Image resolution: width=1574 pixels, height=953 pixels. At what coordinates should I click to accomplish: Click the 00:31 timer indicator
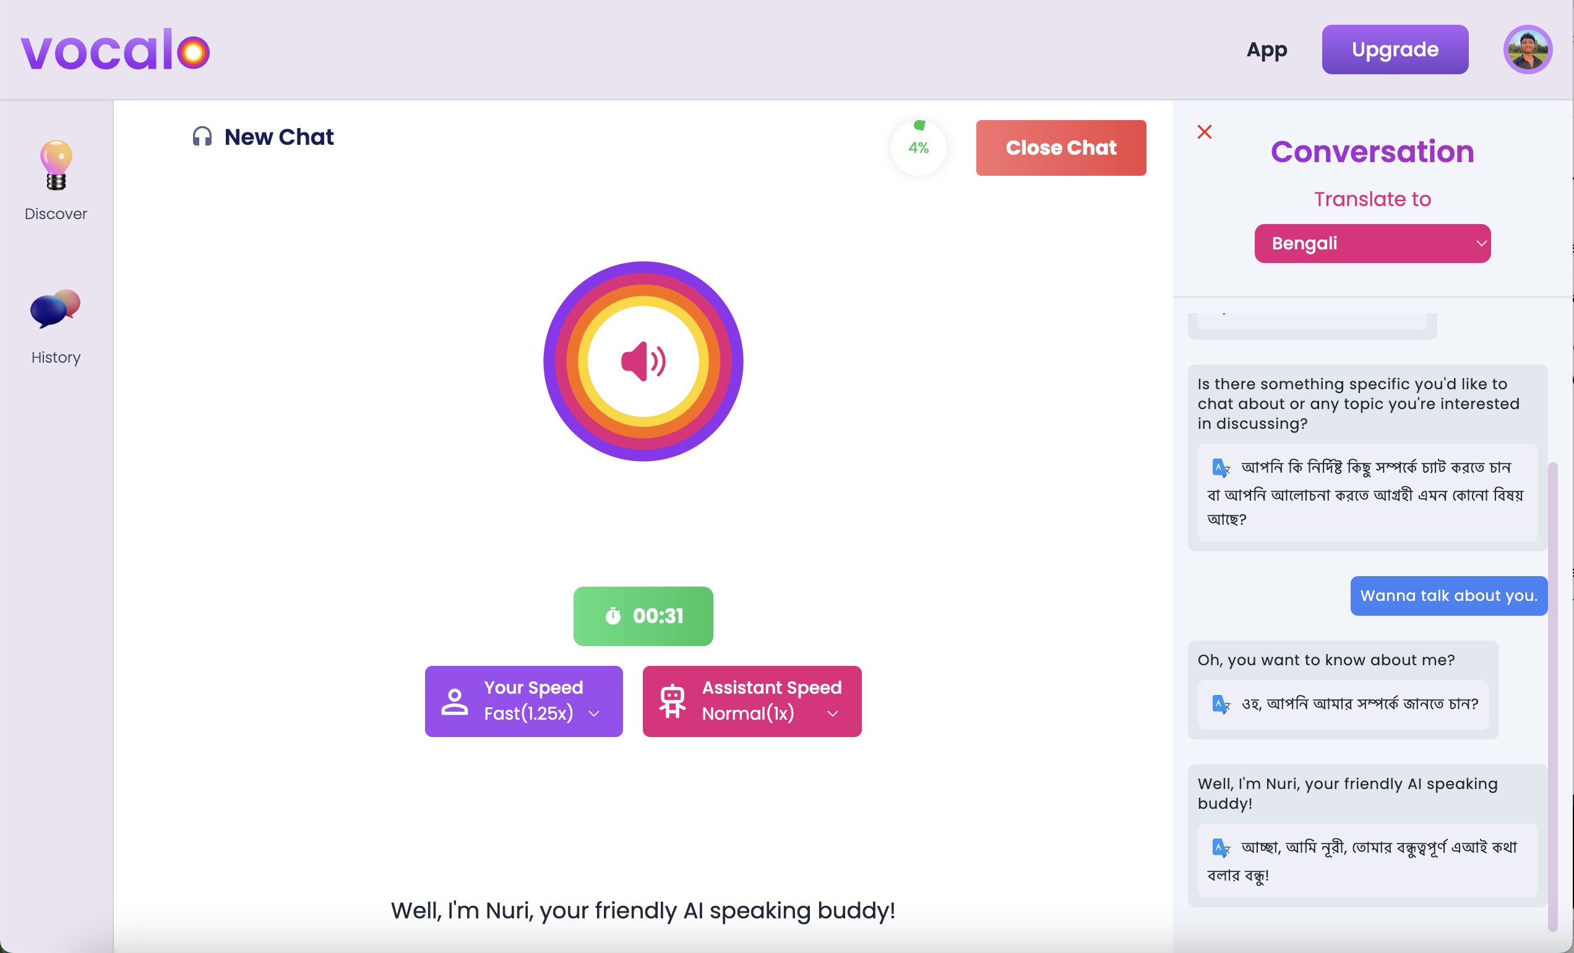click(x=643, y=616)
